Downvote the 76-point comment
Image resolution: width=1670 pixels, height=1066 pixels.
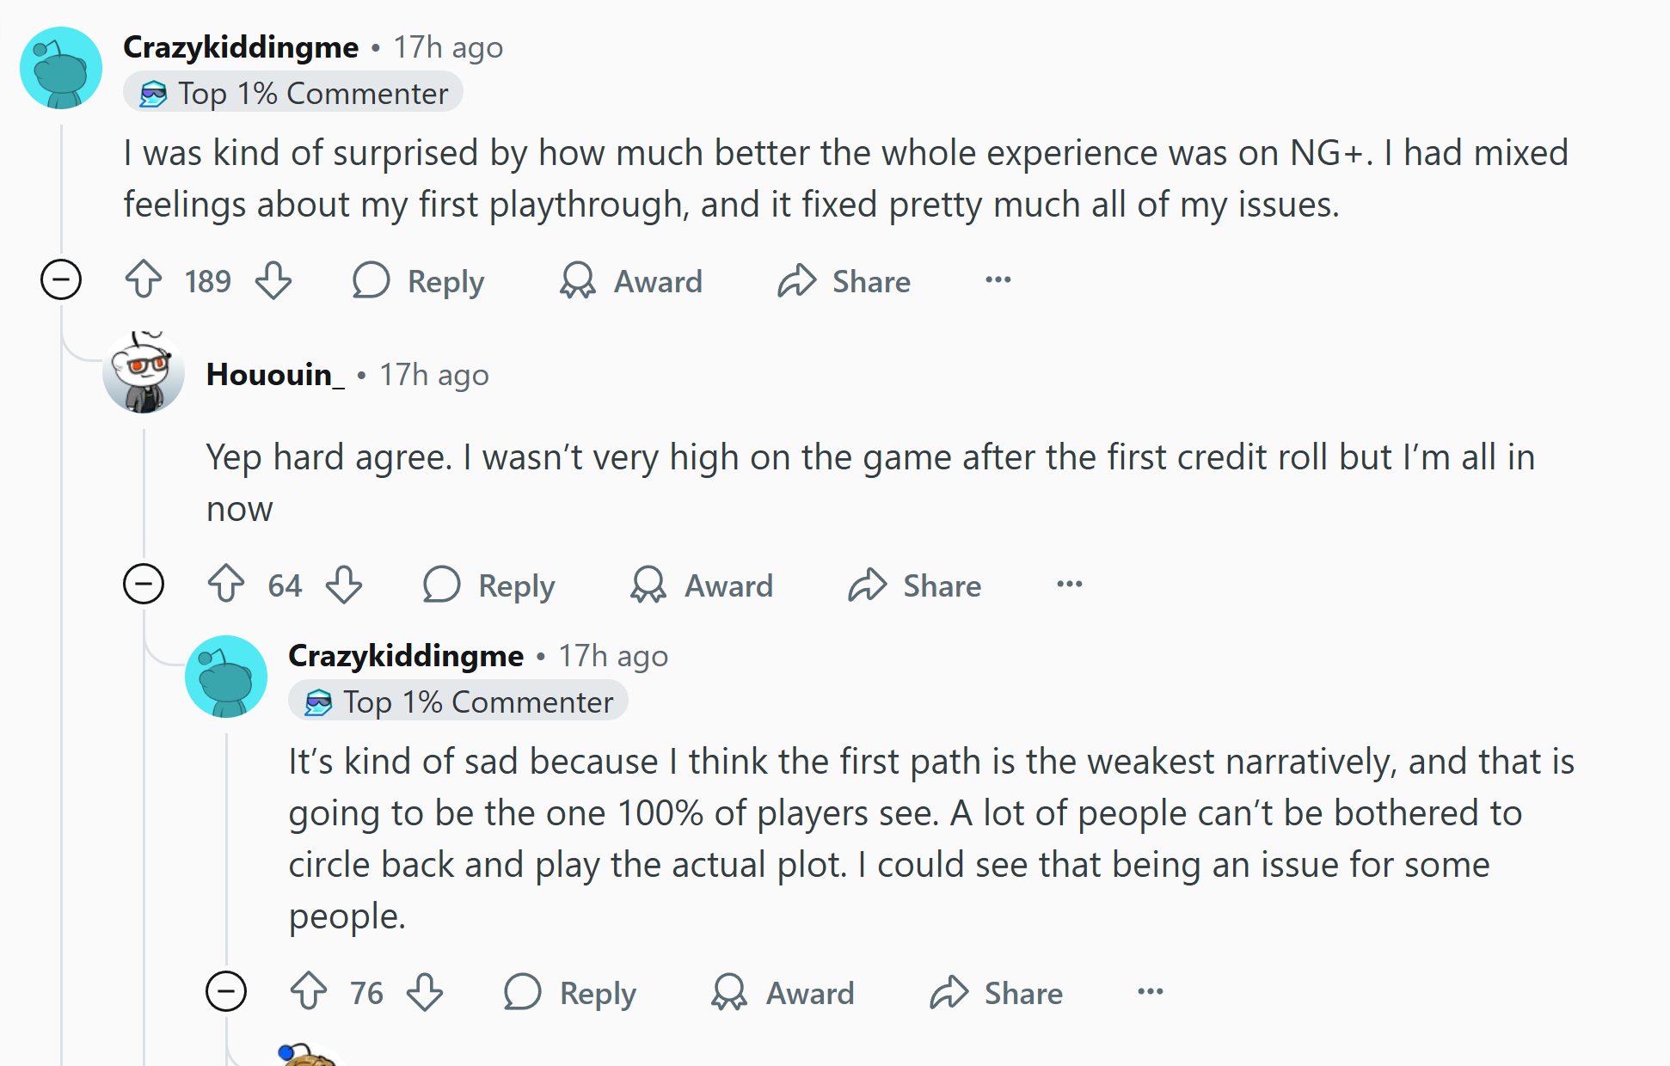(x=425, y=991)
